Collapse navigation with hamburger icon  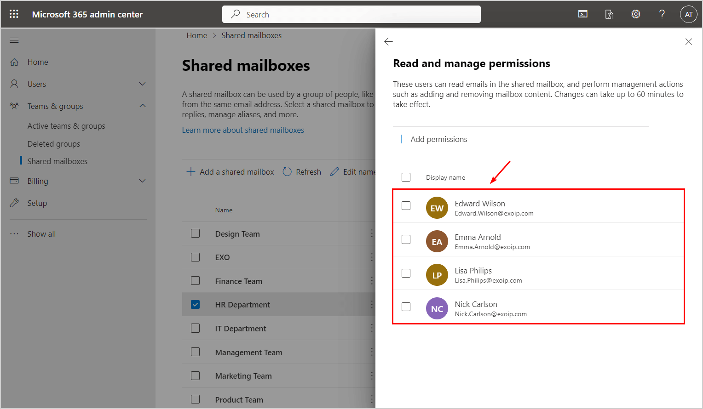[x=14, y=40]
